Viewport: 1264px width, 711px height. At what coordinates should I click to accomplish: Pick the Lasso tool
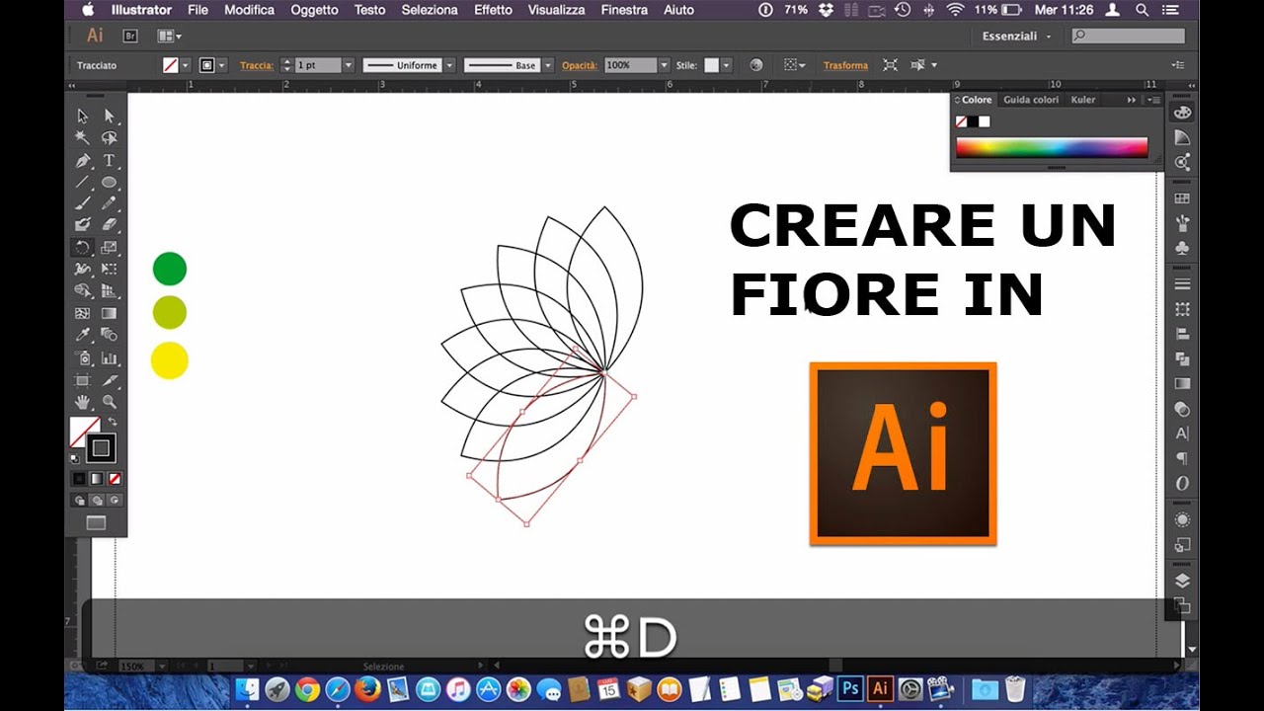(x=109, y=138)
